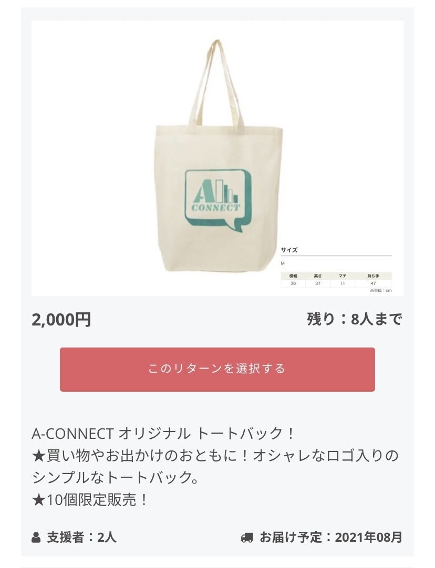This screenshot has width=435, height=568.
Task: Open the tote bag product image
Action: tap(217, 158)
